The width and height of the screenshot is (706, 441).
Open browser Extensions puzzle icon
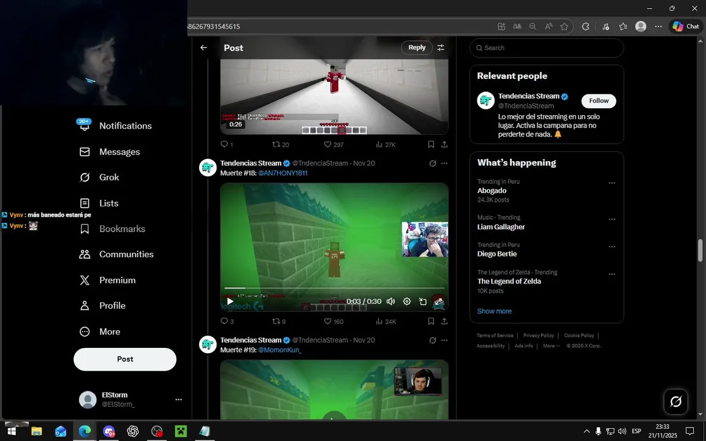[585, 26]
